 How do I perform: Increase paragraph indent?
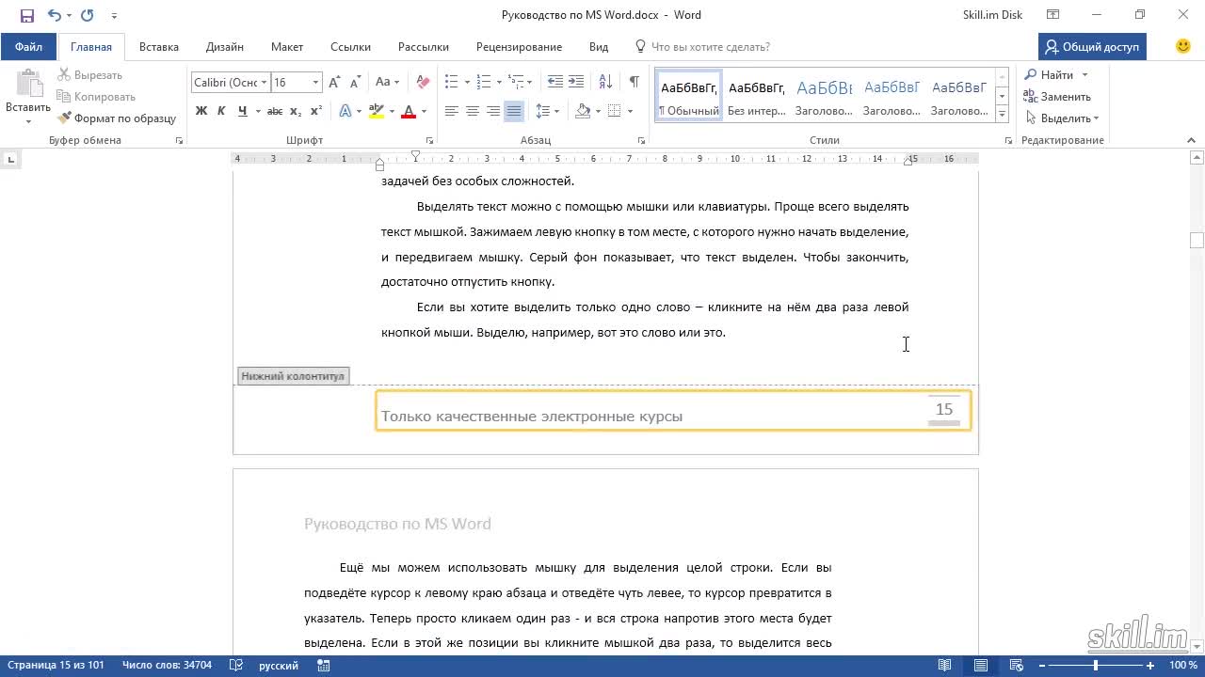pos(576,83)
